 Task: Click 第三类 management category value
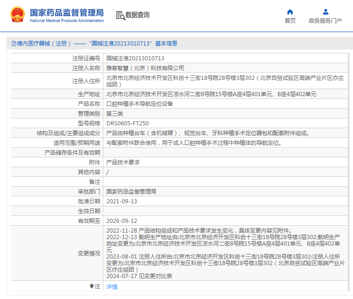[x=114, y=113]
